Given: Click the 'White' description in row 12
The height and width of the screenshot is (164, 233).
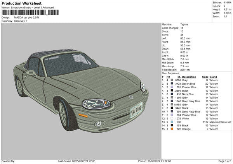Looking at the screenshot, I should (x=185, y=119).
